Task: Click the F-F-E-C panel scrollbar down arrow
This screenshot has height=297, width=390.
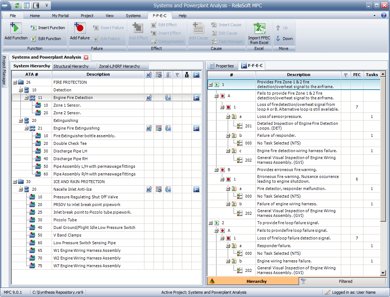Action: point(383,273)
